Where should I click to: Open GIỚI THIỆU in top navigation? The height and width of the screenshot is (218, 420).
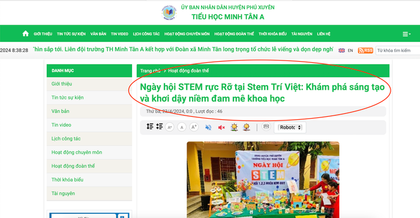pos(43,34)
